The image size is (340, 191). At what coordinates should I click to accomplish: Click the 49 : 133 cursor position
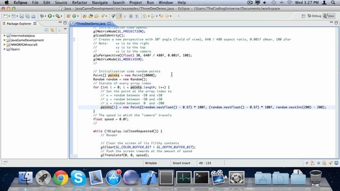click(205, 163)
